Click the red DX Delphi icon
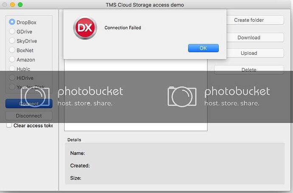Viewport: 293px width, 193px height. (85, 28)
